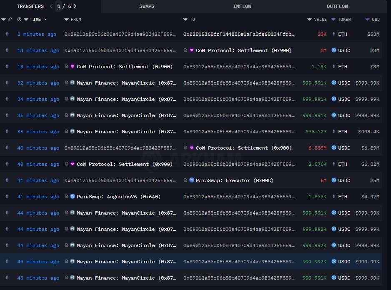This screenshot has width=391, height=290.
Task: Open the '32 minutes ago' transaction link
Action: [38, 83]
